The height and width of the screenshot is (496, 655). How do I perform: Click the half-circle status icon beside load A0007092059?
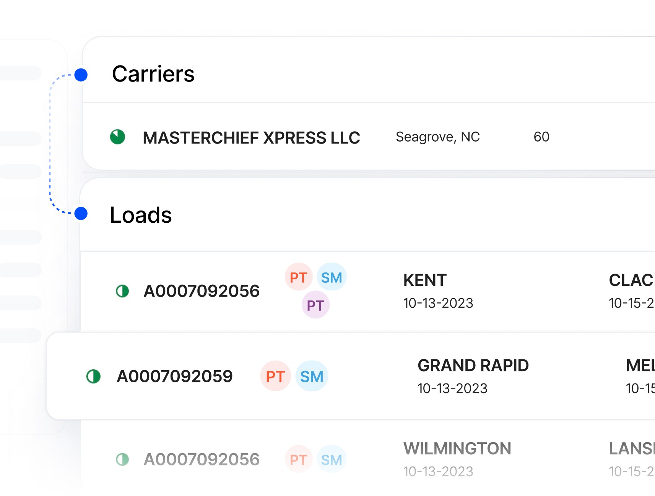tap(93, 376)
